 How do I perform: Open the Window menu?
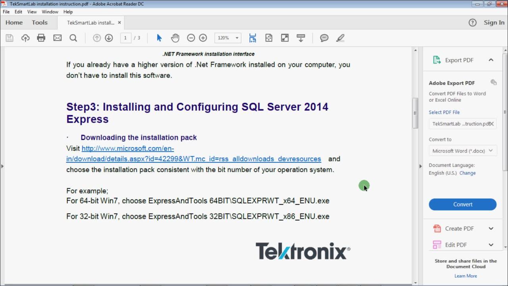[50, 12]
